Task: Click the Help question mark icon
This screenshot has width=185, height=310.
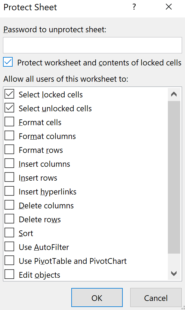Action: click(134, 7)
